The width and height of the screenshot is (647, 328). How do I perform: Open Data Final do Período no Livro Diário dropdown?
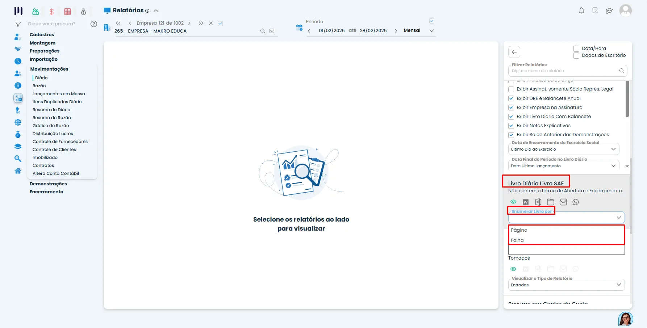point(564,166)
